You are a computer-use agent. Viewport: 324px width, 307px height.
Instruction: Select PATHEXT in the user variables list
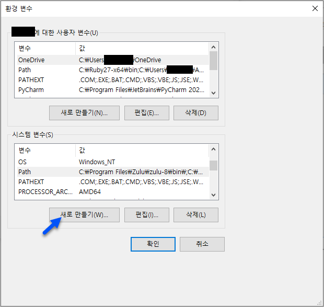click(113, 80)
